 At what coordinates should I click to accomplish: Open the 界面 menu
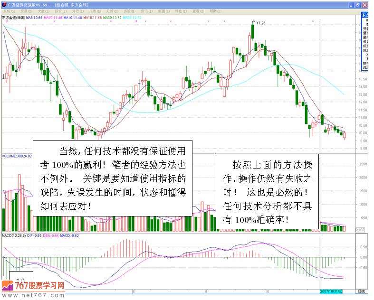coord(164,11)
